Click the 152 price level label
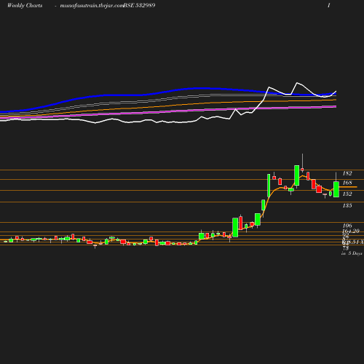Image resolution: width=364 pixels, height=364 pixels. point(347,194)
